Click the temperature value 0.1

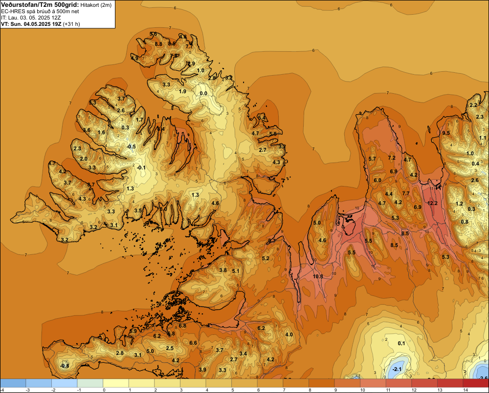(401, 343)
